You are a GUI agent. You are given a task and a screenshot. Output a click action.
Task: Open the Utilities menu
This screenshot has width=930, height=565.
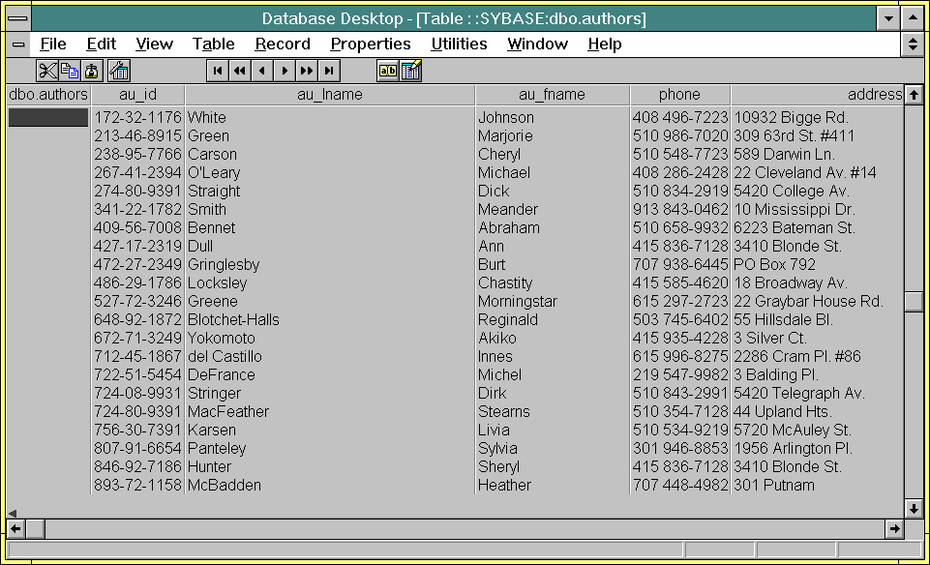click(x=459, y=44)
